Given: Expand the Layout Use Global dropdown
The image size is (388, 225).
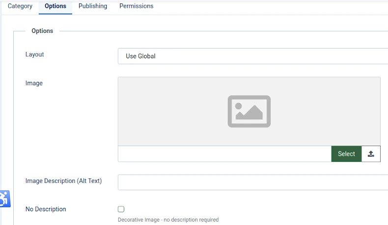Looking at the screenshot, I should coord(253,56).
